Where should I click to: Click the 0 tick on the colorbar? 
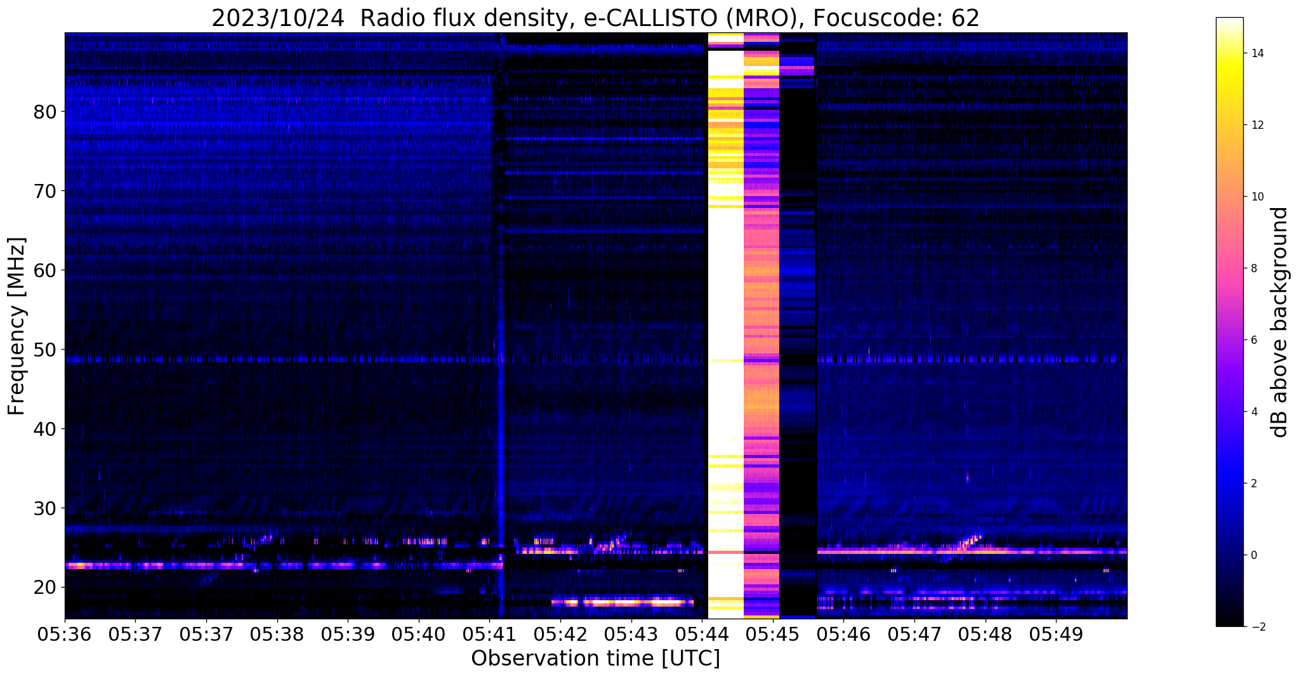(1253, 555)
